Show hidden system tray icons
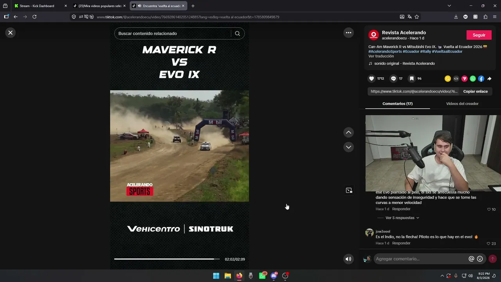Image resolution: width=501 pixels, height=282 pixels. 442,276
